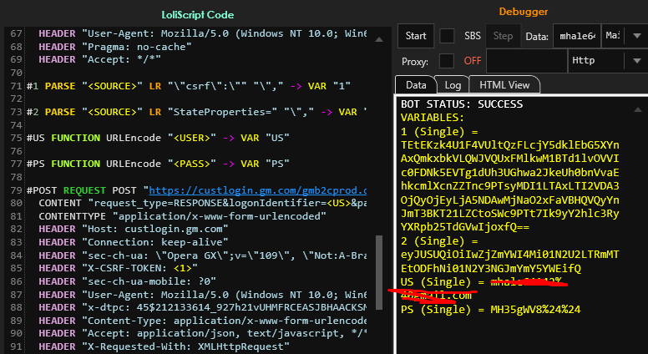Click the Step button
The width and height of the screenshot is (648, 354).
[503, 36]
